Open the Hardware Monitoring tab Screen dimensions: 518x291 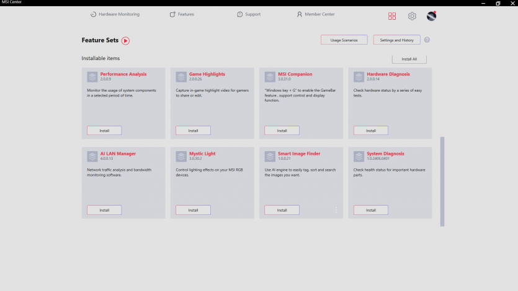(x=115, y=14)
